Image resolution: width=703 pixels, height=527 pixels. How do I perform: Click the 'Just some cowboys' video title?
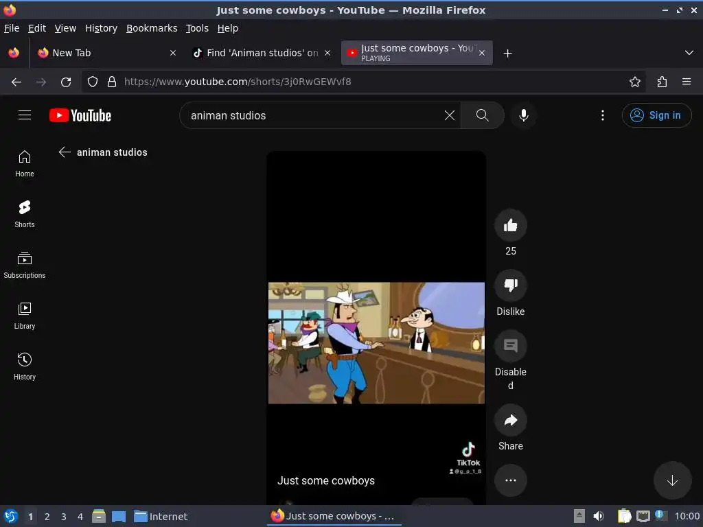[x=326, y=480]
